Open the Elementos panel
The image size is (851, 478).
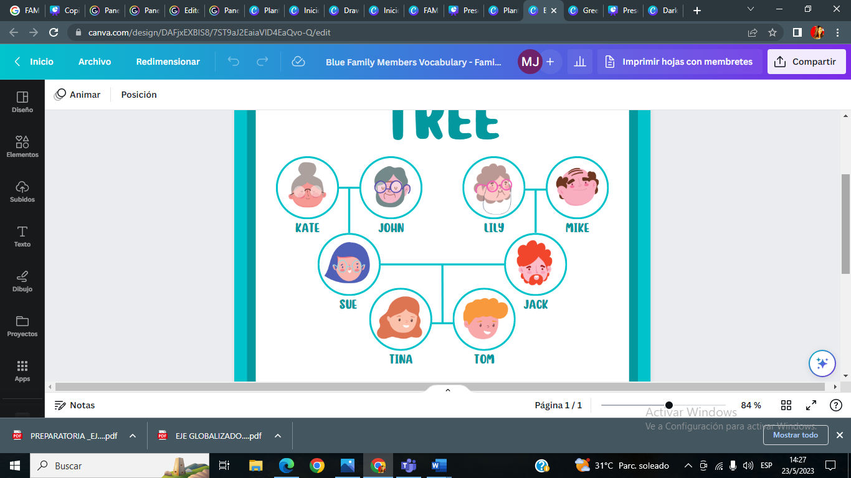point(22,147)
